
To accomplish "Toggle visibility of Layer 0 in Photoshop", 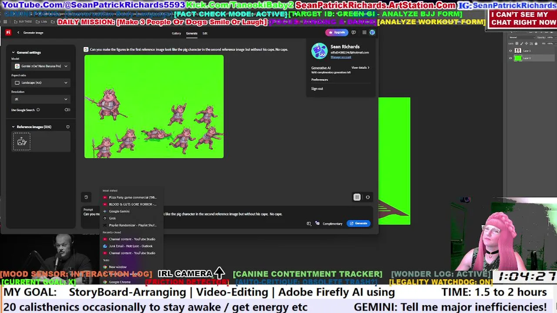I will point(510,58).
